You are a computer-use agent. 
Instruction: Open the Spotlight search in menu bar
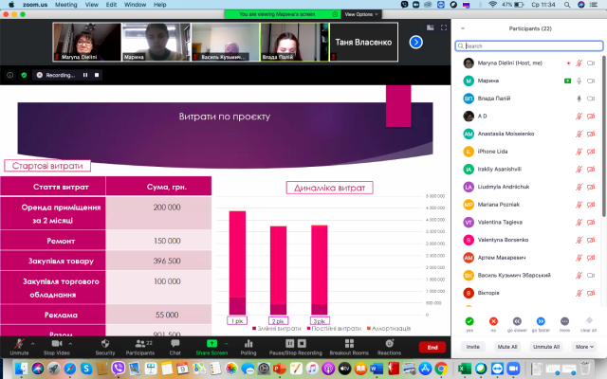[x=567, y=5]
